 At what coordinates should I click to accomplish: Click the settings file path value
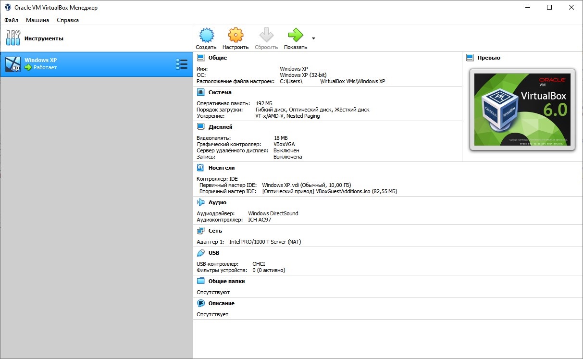[333, 81]
